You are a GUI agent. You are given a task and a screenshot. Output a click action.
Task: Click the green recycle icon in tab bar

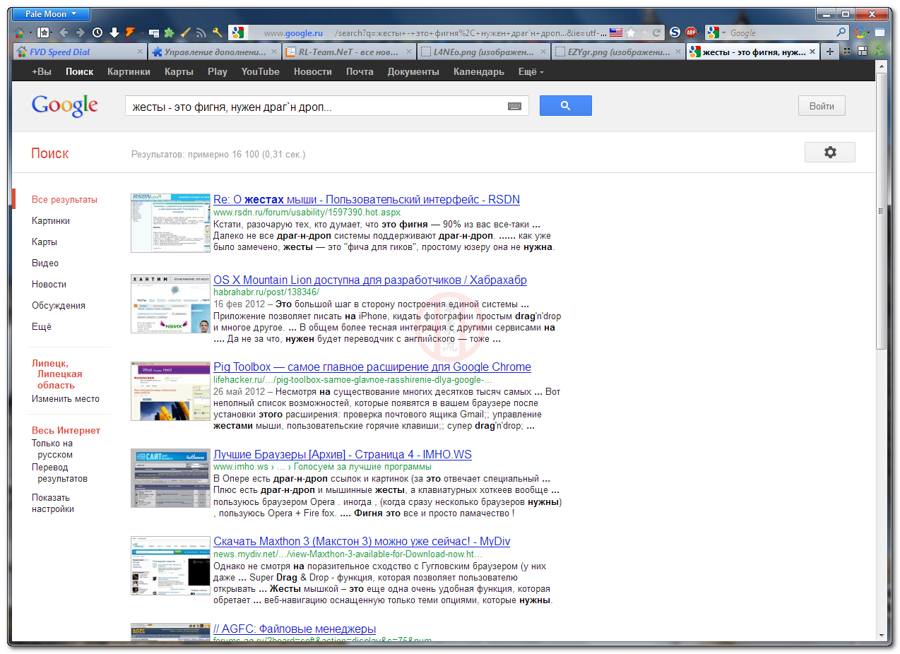(879, 52)
